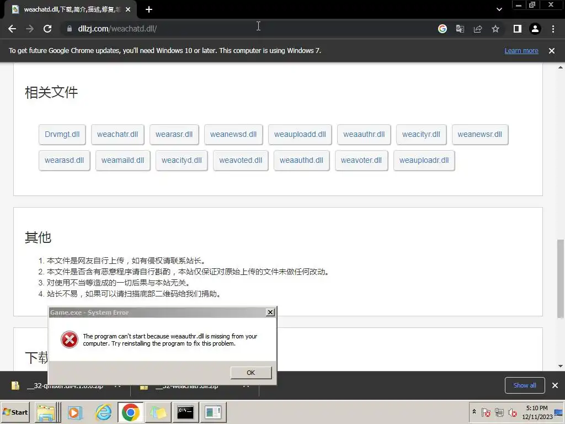Open the weaauthr.dll related file
The height and width of the screenshot is (424, 565).
[364, 135]
